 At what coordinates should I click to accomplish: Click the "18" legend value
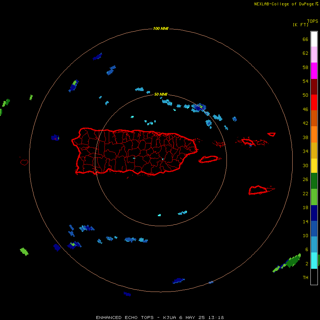pos(305,208)
